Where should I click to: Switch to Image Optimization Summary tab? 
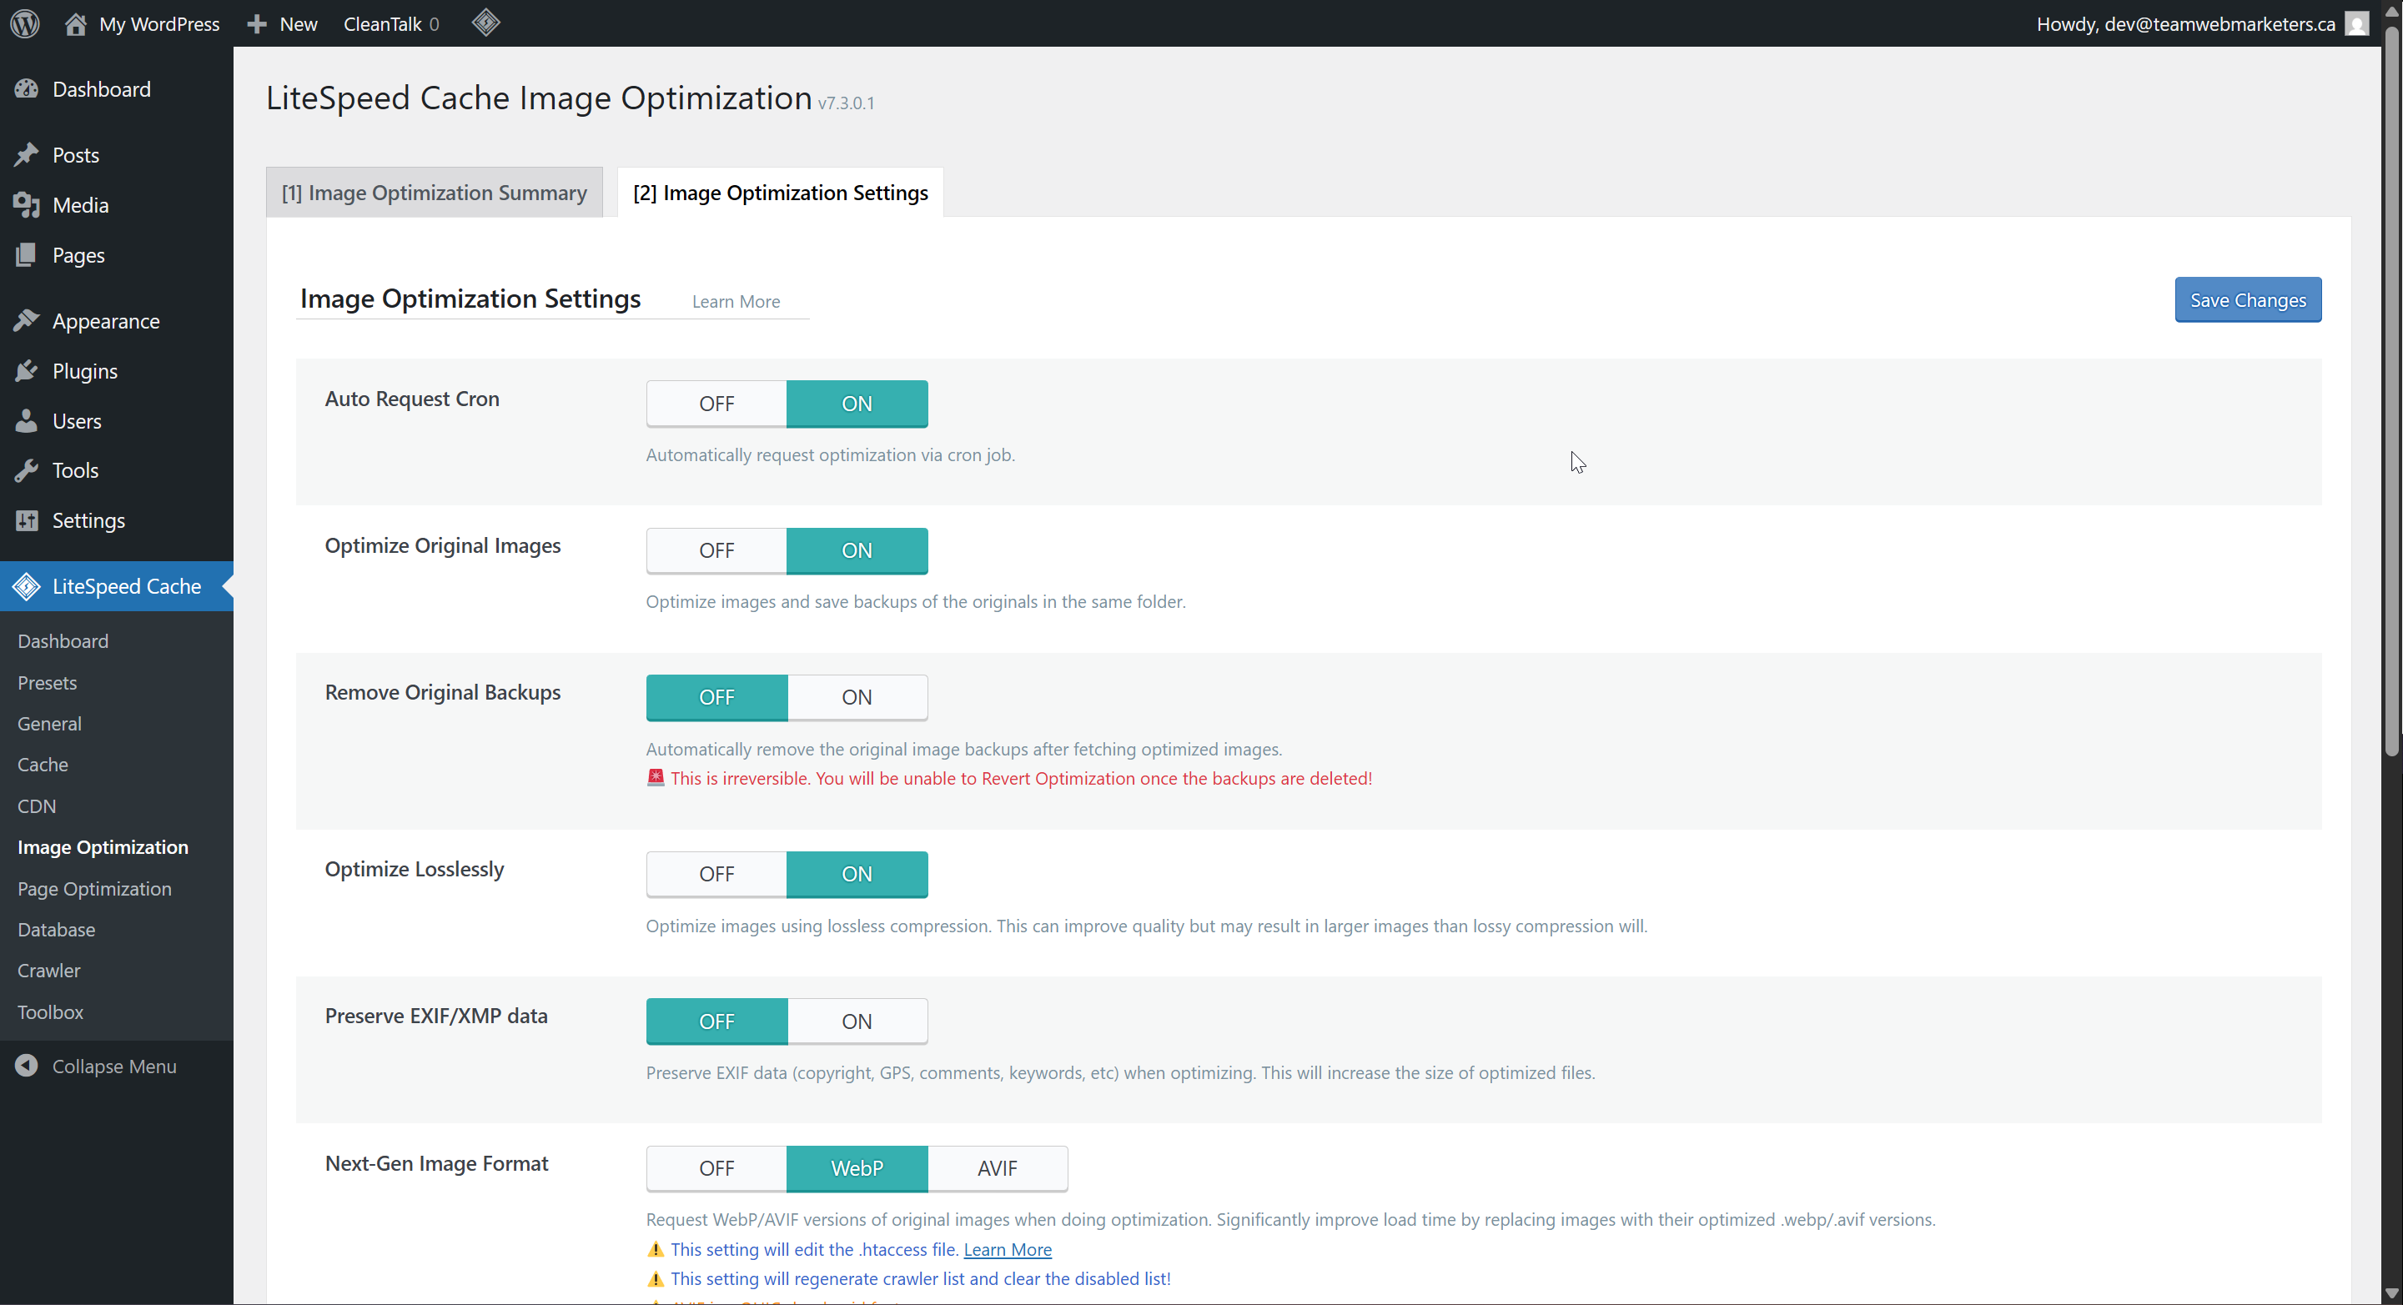tap(434, 193)
